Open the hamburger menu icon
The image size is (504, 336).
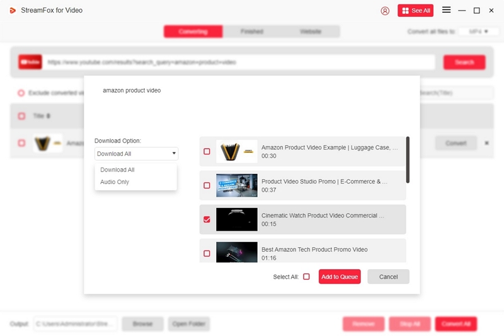pyautogui.click(x=446, y=10)
